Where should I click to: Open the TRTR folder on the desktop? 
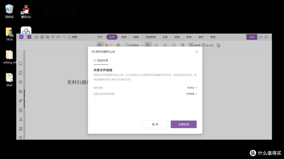[9, 34]
